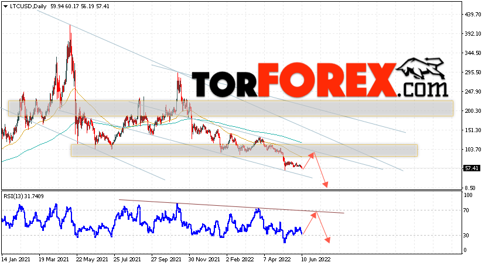
Task: Click the 14 Jan 2021 date label
Action: (x=17, y=260)
